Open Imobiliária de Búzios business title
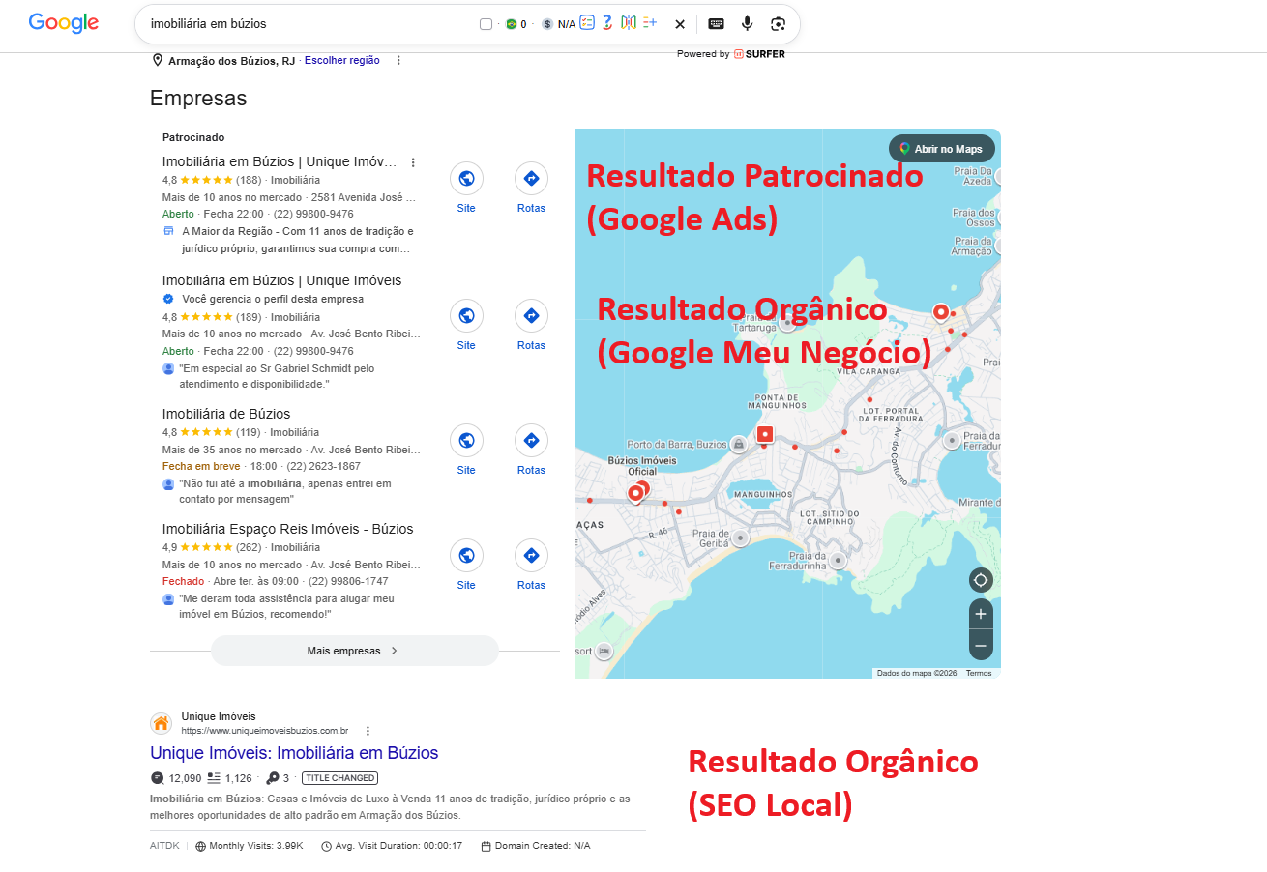This screenshot has width=1267, height=872. 226,414
